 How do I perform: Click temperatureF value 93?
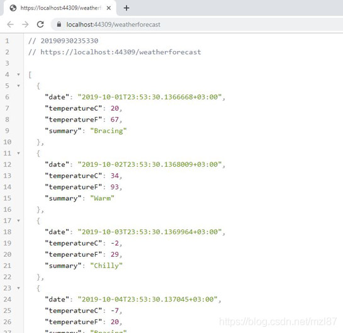[115, 187]
